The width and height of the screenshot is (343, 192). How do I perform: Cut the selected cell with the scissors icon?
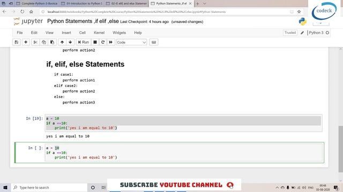35,42
